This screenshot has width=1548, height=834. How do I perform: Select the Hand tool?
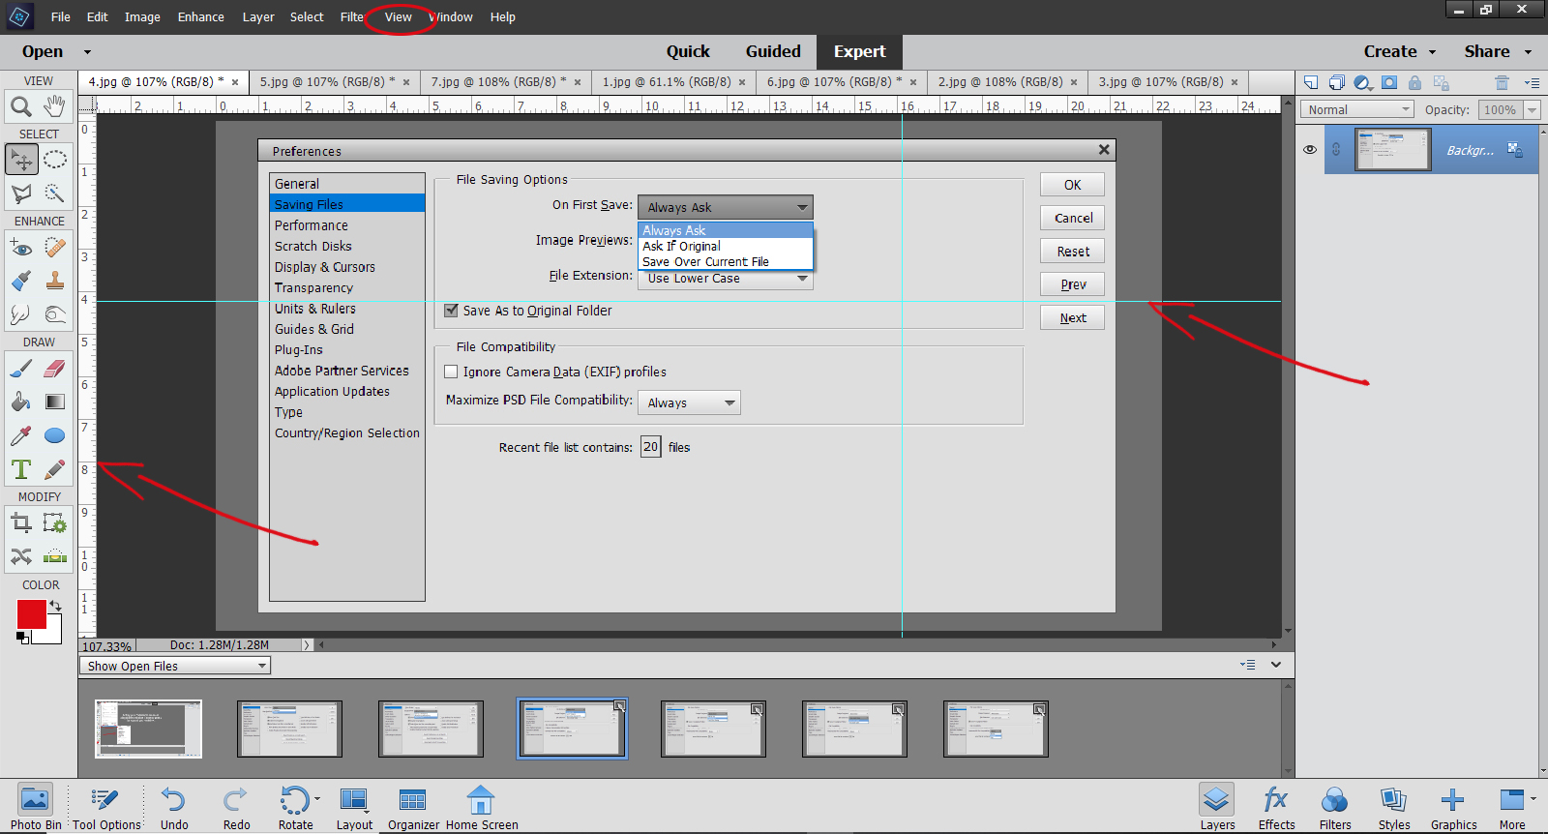tap(55, 106)
